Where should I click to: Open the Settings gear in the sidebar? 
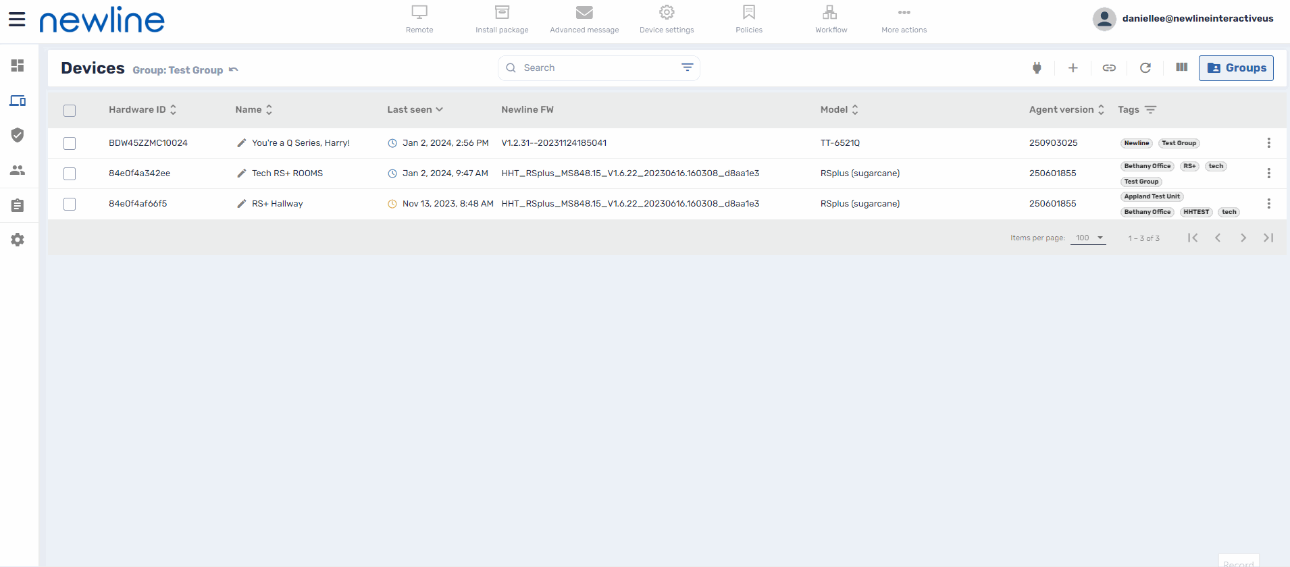point(18,240)
